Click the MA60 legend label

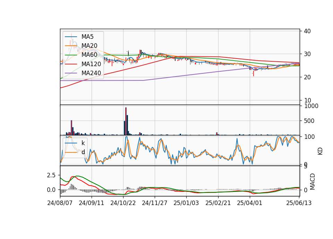pyautogui.click(x=89, y=55)
